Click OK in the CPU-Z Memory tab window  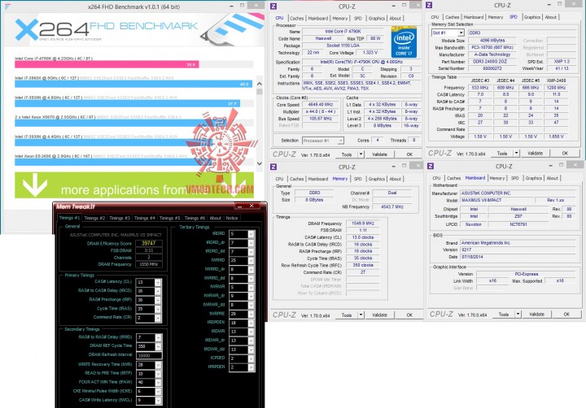tap(409, 315)
